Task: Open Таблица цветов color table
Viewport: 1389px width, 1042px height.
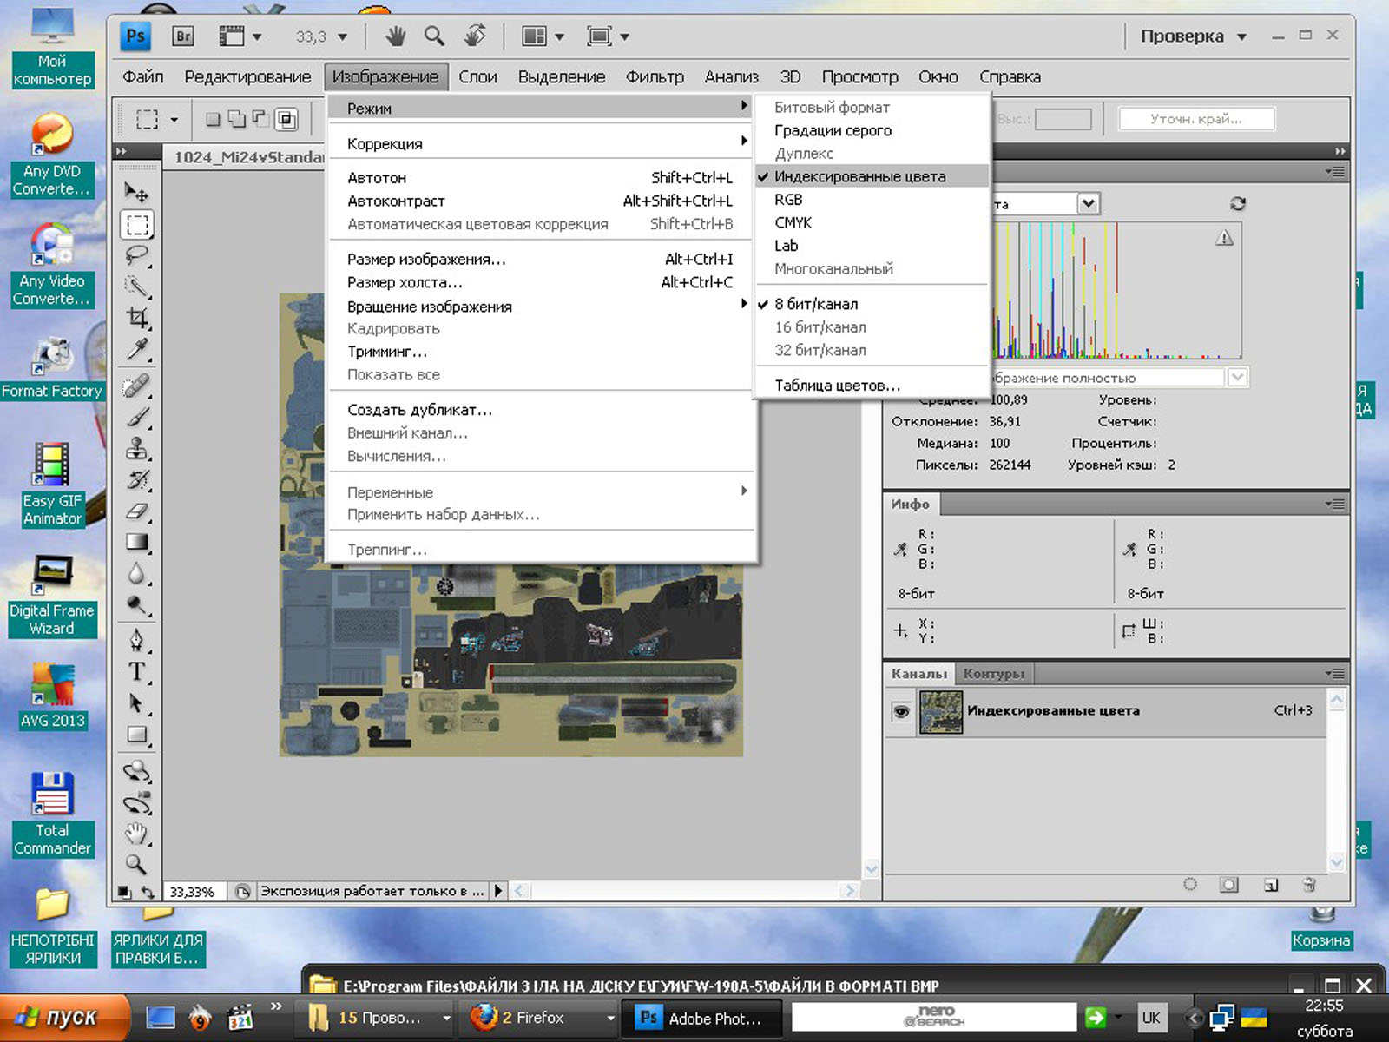Action: coord(837,386)
